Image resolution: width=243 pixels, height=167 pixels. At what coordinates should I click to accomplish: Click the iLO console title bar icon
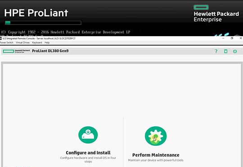pos(1,38)
